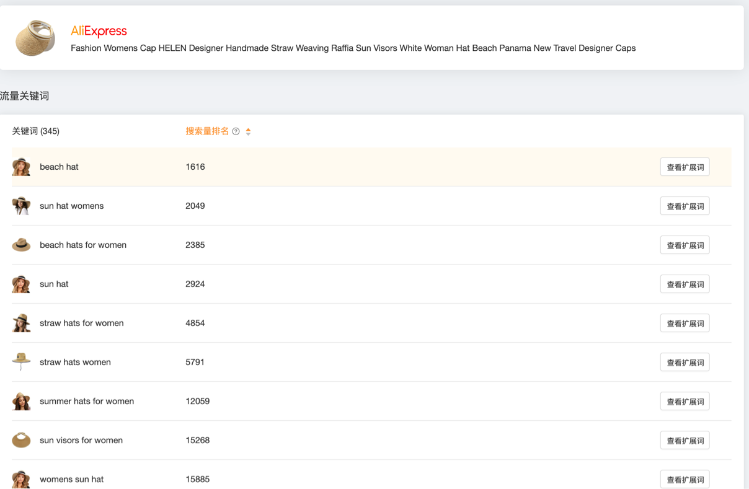
Task: Open the product title link text
Action: pos(353,48)
